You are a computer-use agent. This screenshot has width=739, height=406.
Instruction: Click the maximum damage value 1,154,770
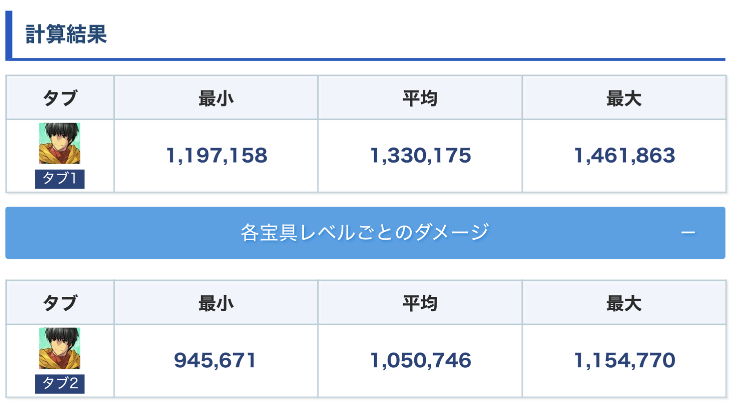[x=624, y=361]
